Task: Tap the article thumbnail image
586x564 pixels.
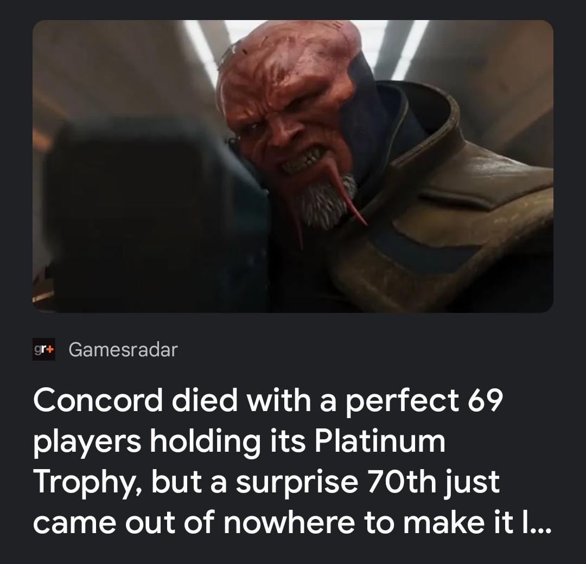Action: click(x=293, y=166)
